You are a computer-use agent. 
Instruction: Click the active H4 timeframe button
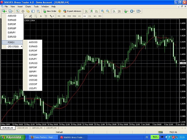tap(85, 16)
